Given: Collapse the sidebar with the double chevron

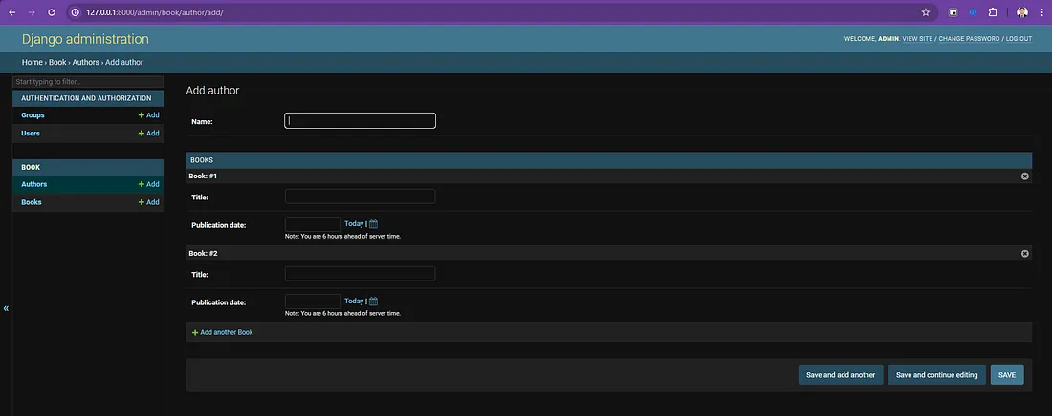Looking at the screenshot, I should pos(6,308).
